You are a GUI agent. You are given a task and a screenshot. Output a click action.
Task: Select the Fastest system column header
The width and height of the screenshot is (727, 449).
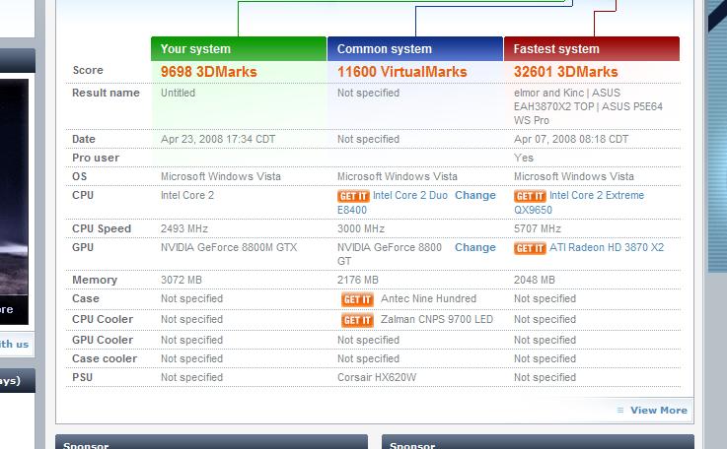point(592,48)
